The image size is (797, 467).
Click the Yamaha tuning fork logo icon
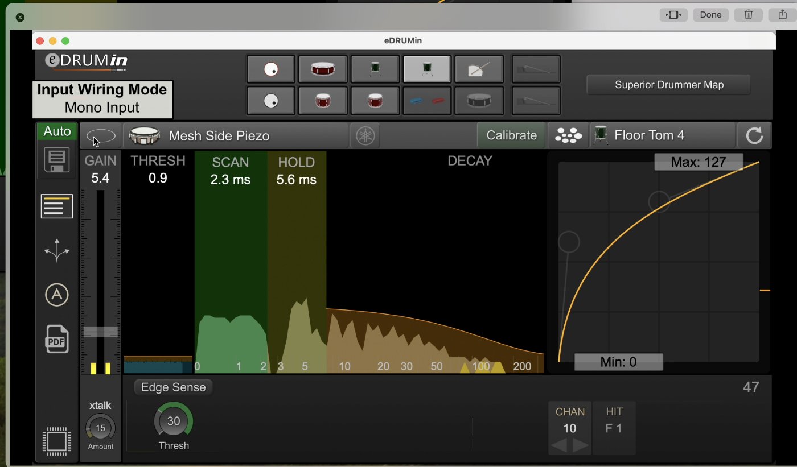365,135
